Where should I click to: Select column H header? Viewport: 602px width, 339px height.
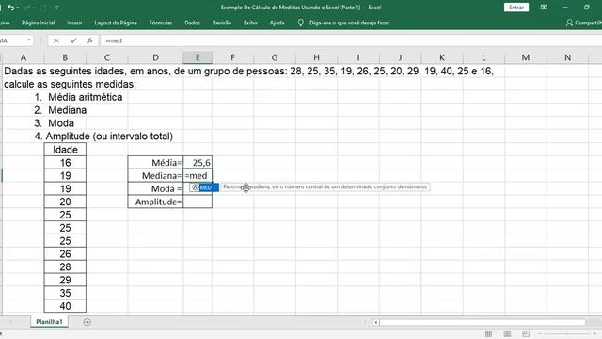pyautogui.click(x=316, y=57)
